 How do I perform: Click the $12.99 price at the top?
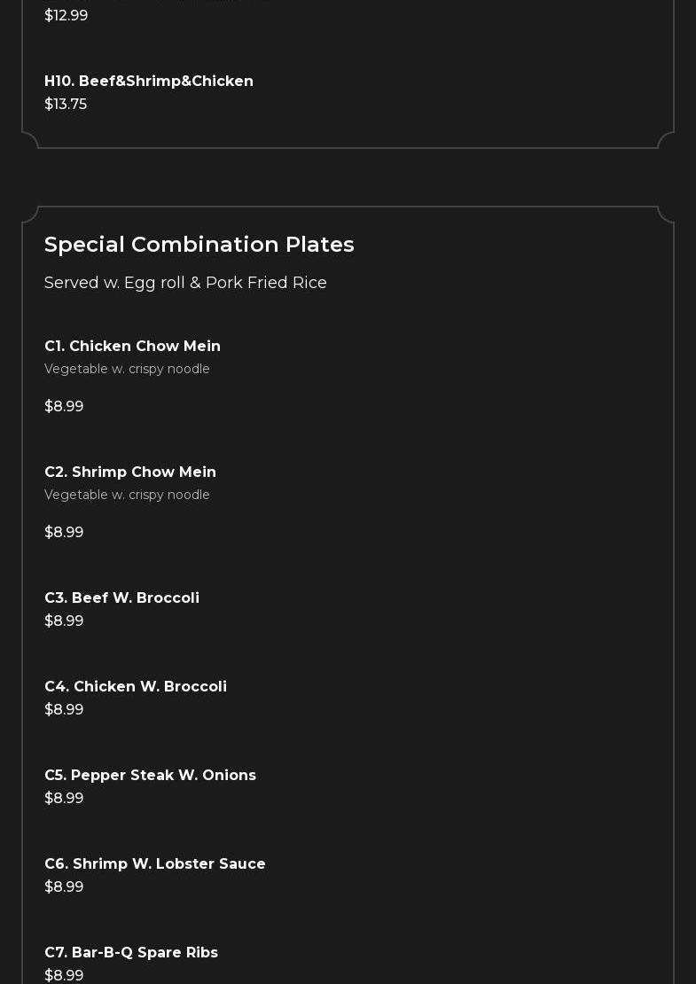[66, 15]
